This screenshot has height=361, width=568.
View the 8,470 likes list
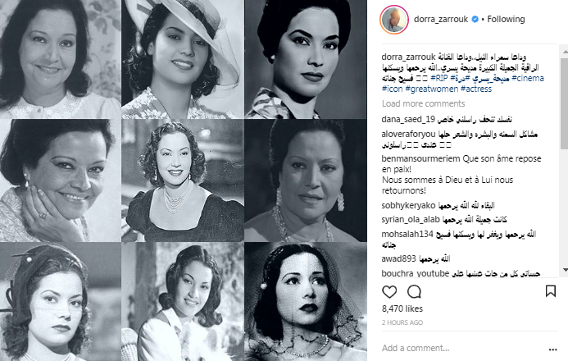(x=402, y=308)
